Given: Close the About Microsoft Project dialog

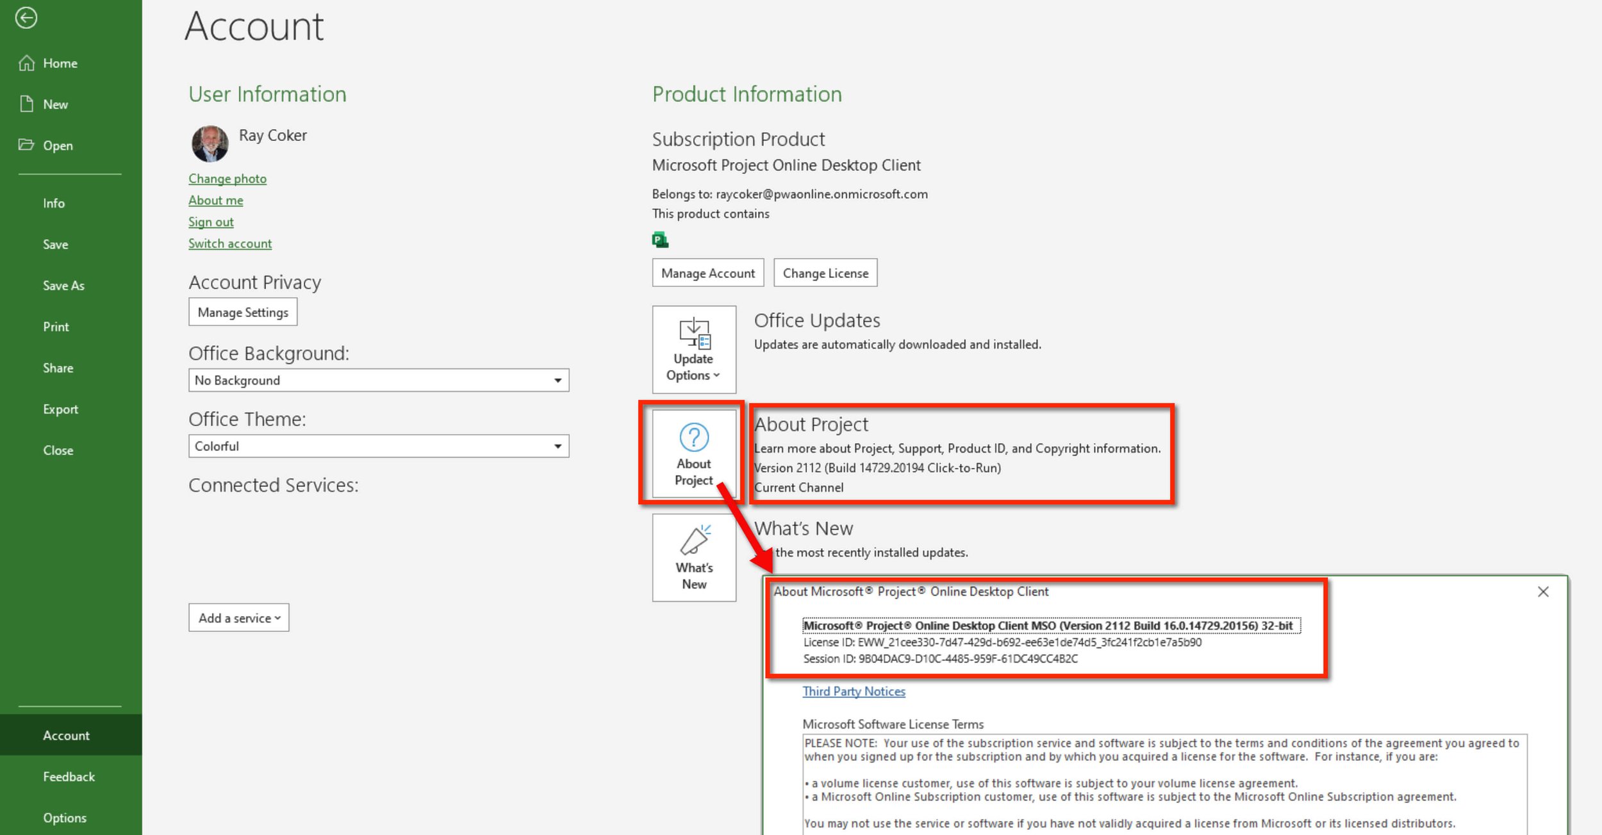Looking at the screenshot, I should tap(1543, 592).
